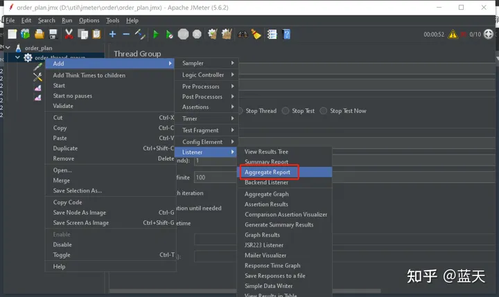Screen dimensions: 499x297
Task: Collapse the thread group tree arrow
Action: [17, 57]
